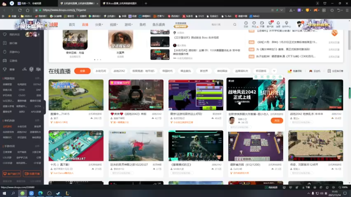351x197 pixels.
Task: Click the page vertical scrollbar thumb
Action: 349,40
